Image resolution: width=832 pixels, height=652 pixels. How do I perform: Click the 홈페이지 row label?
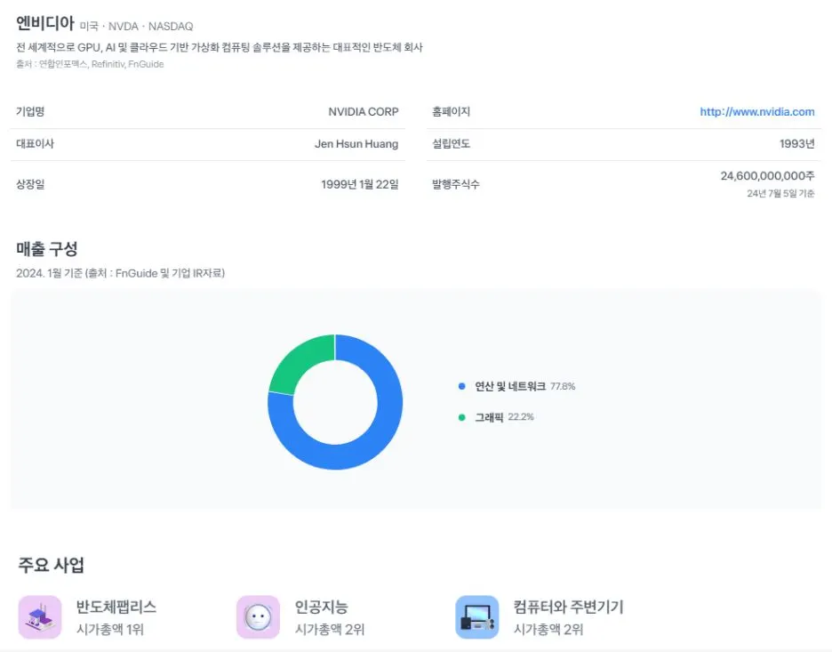point(451,111)
